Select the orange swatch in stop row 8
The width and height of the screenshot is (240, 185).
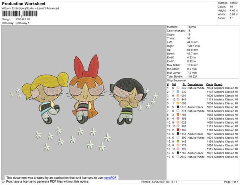178,114
